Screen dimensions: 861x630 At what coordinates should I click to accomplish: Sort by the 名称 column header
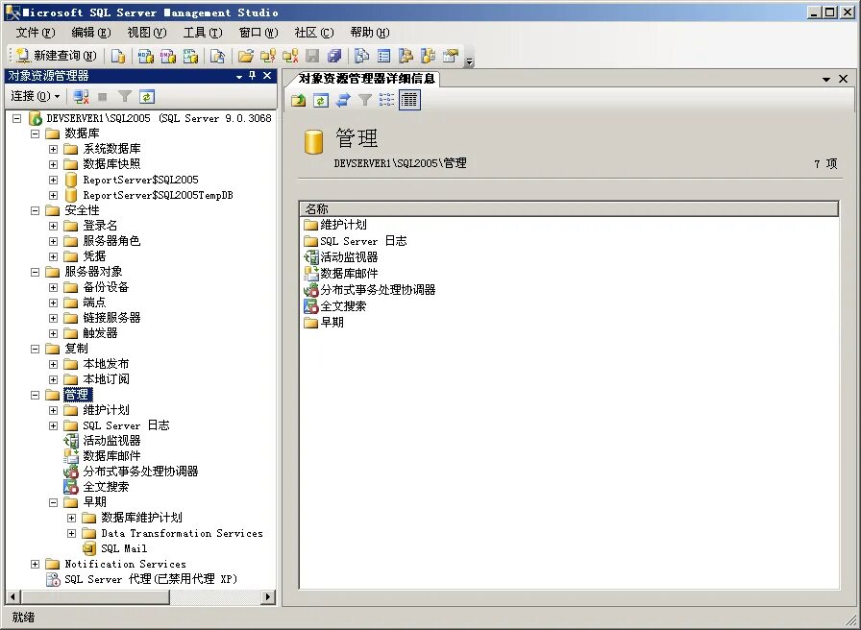point(569,208)
